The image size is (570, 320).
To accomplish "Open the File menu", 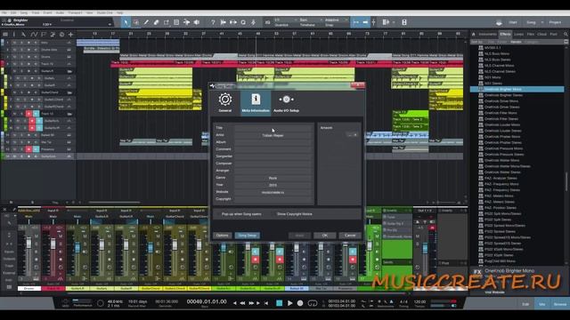I will 4,12.
